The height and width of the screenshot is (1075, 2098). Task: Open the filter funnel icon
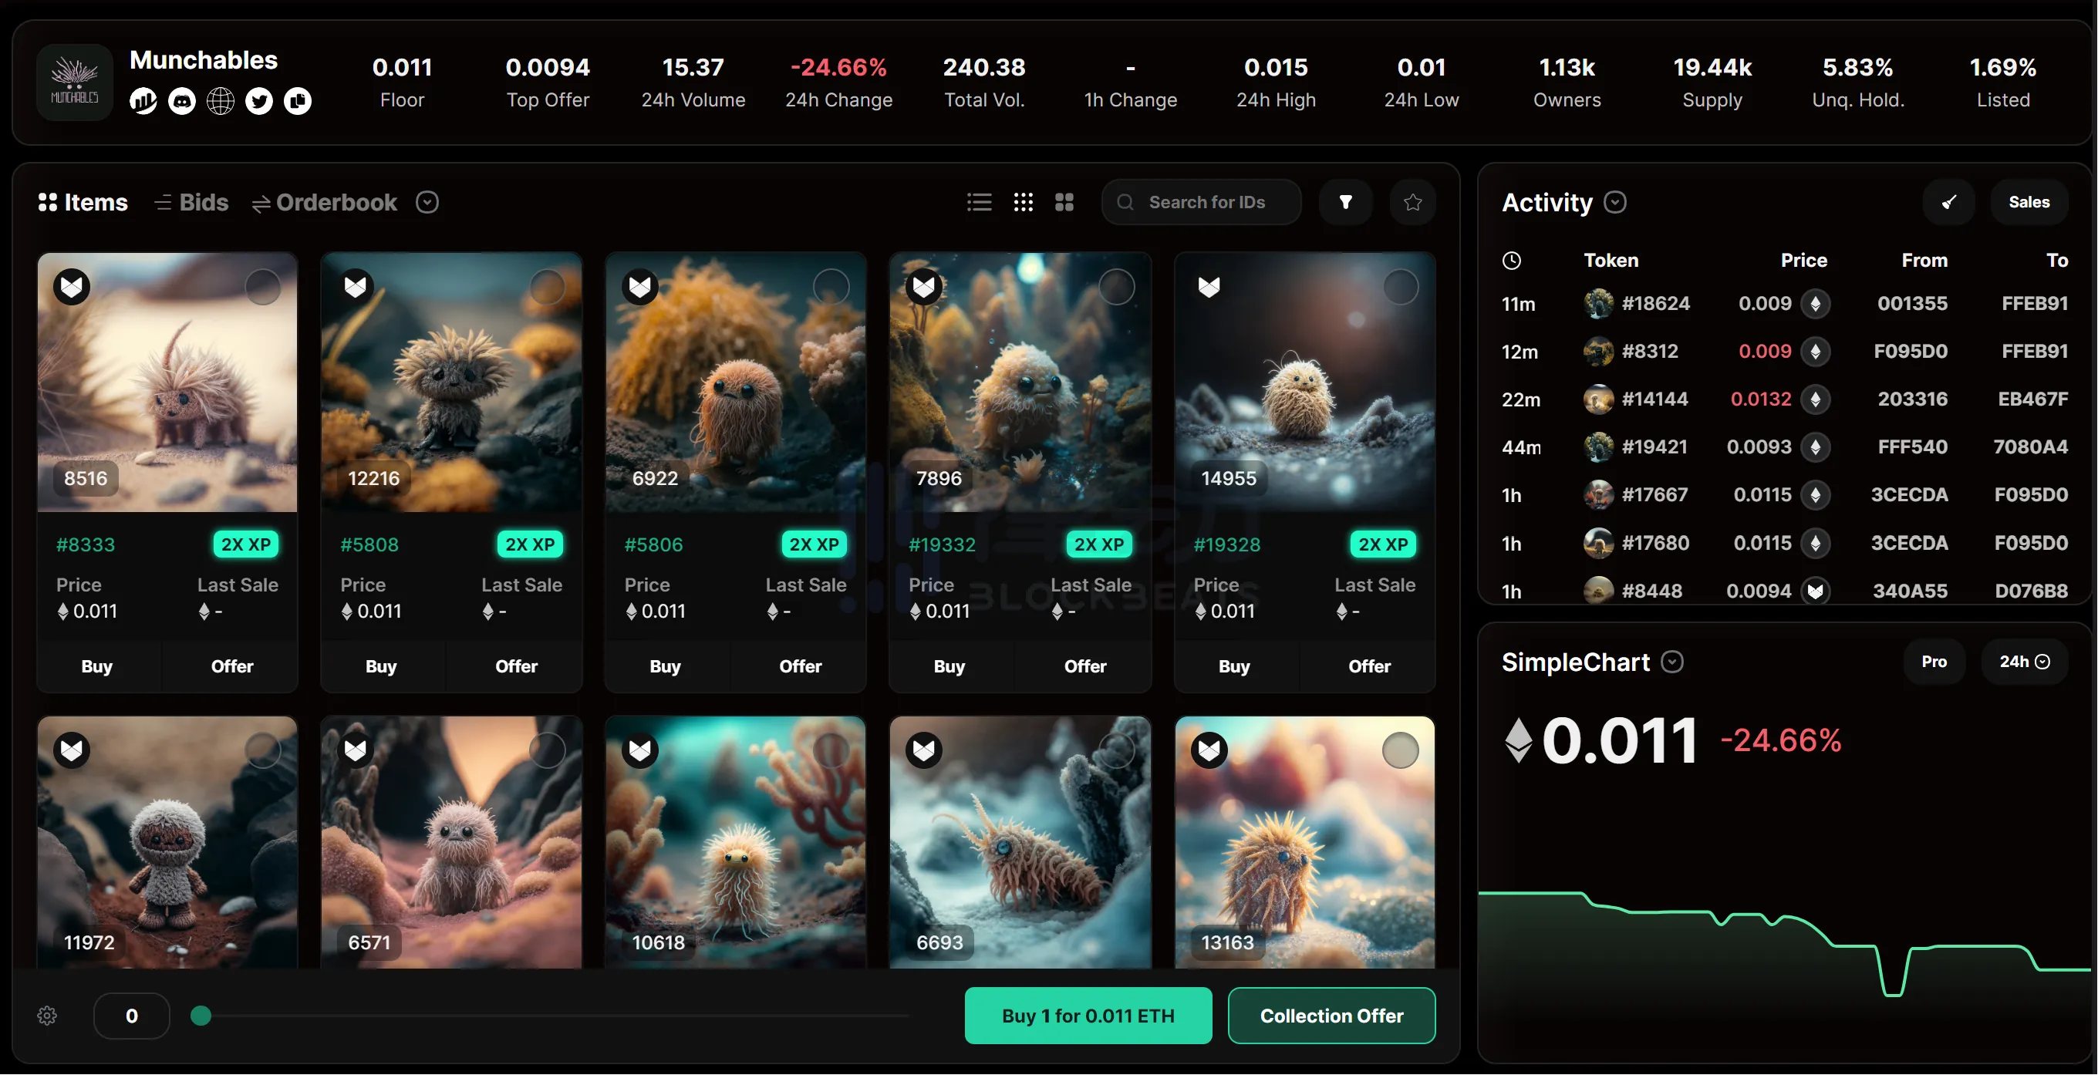(x=1345, y=202)
